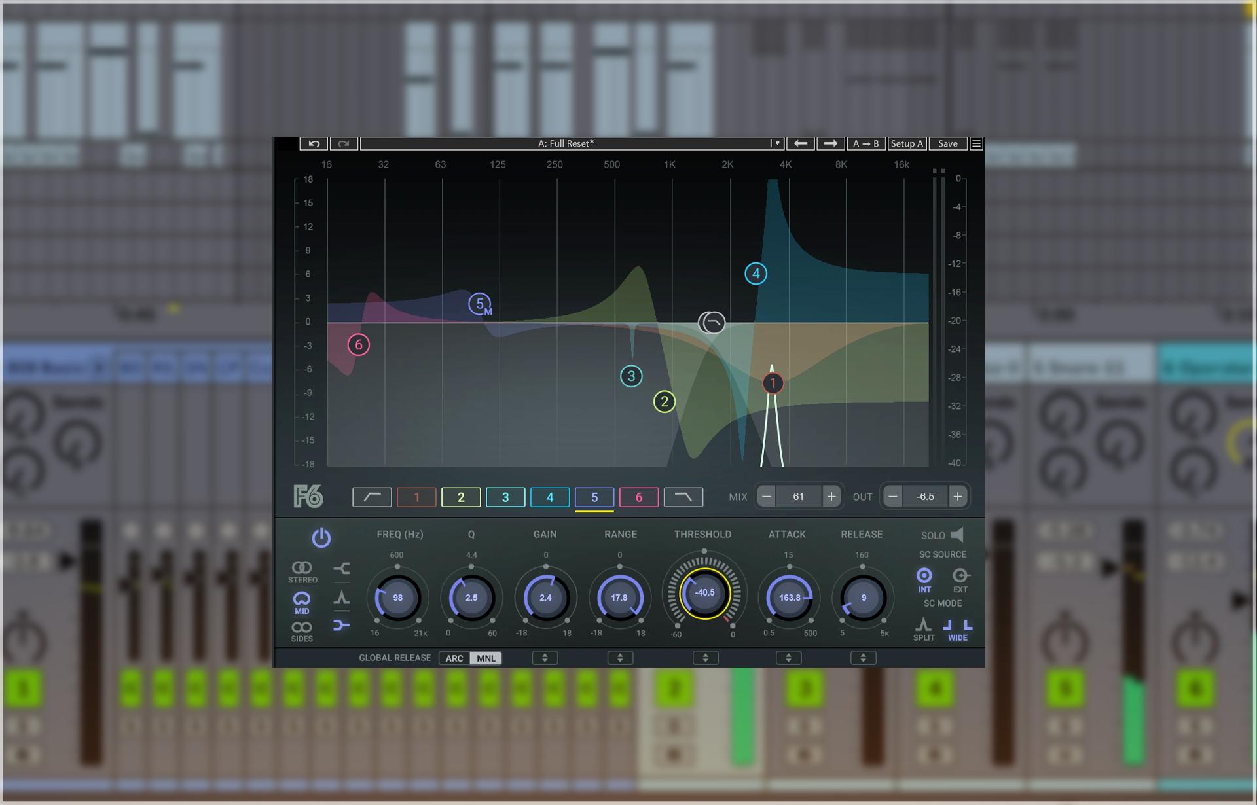
Task: Open the arrow selector under ATTACK knob
Action: 788,658
